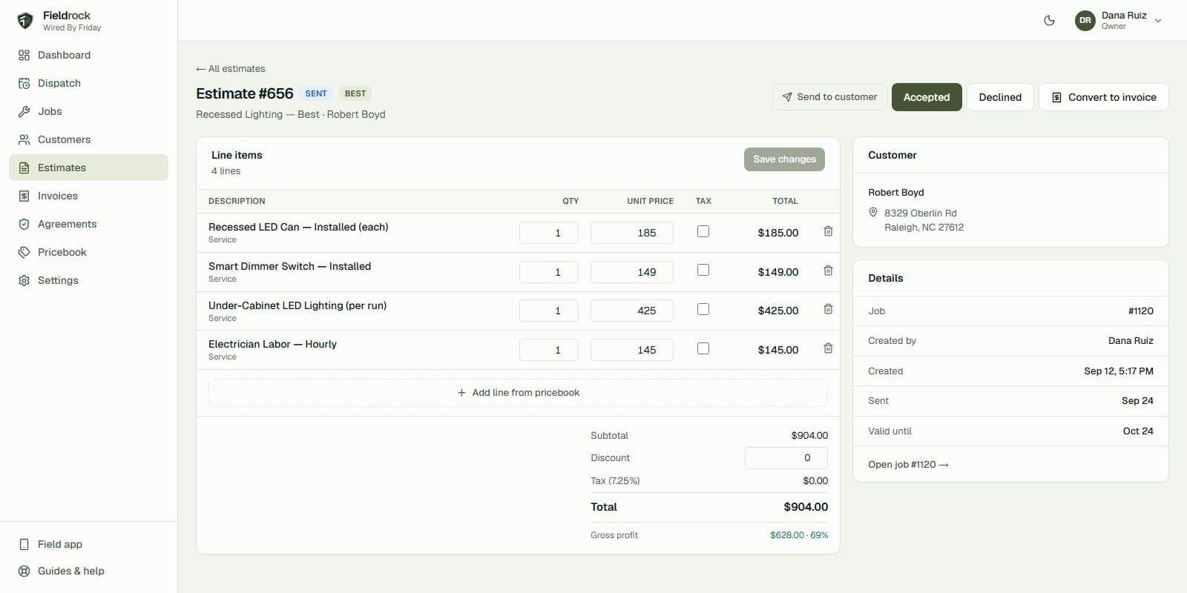
Task: Click the Guides & help lifebuoy icon
Action: coord(24,571)
